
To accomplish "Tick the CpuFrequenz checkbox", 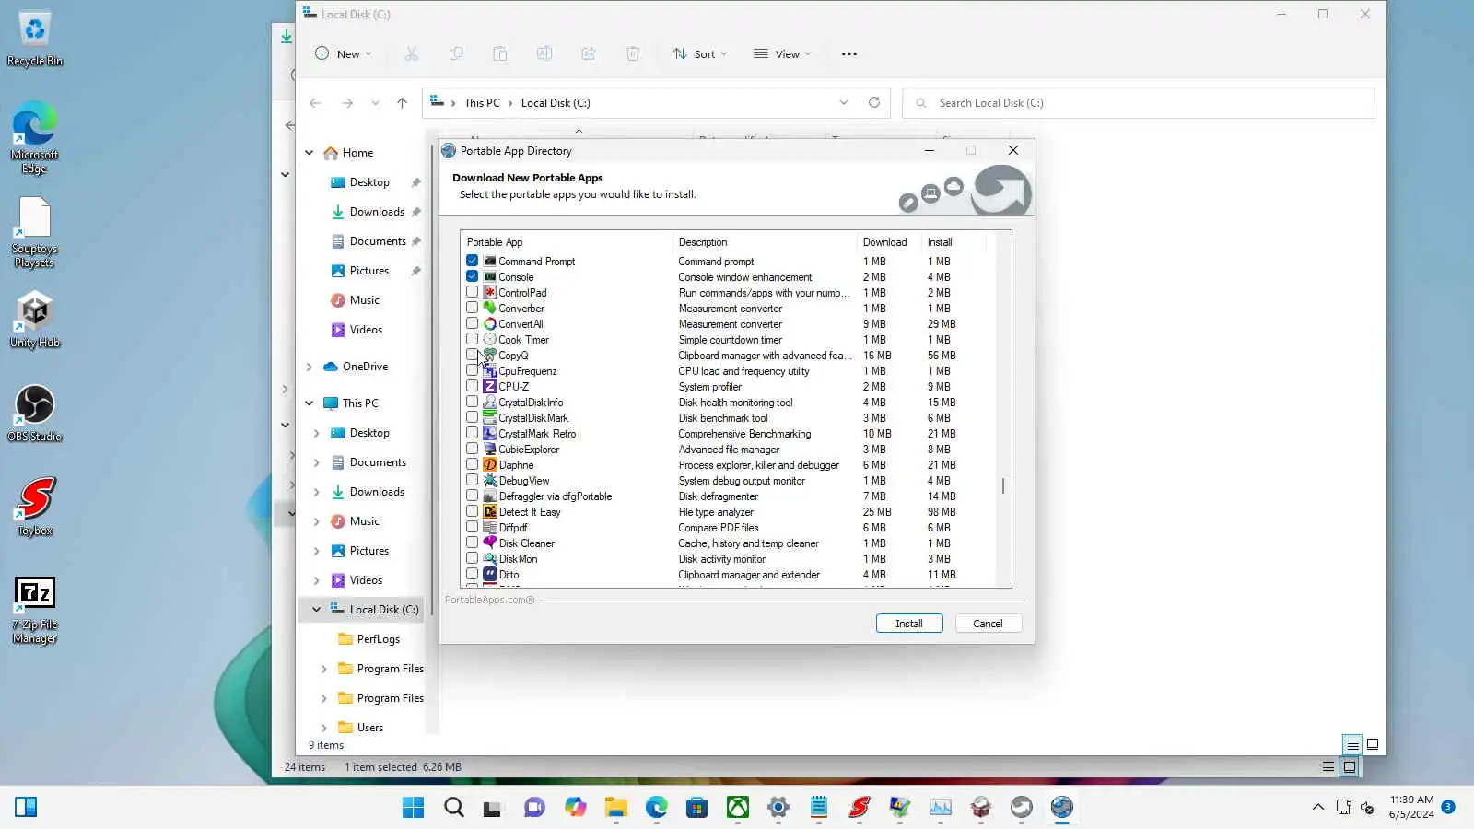I will [x=473, y=371].
